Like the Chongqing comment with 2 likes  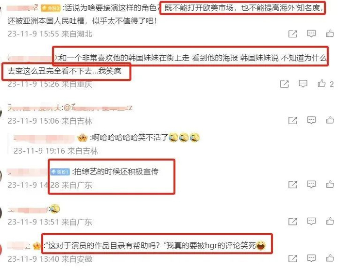(322, 83)
